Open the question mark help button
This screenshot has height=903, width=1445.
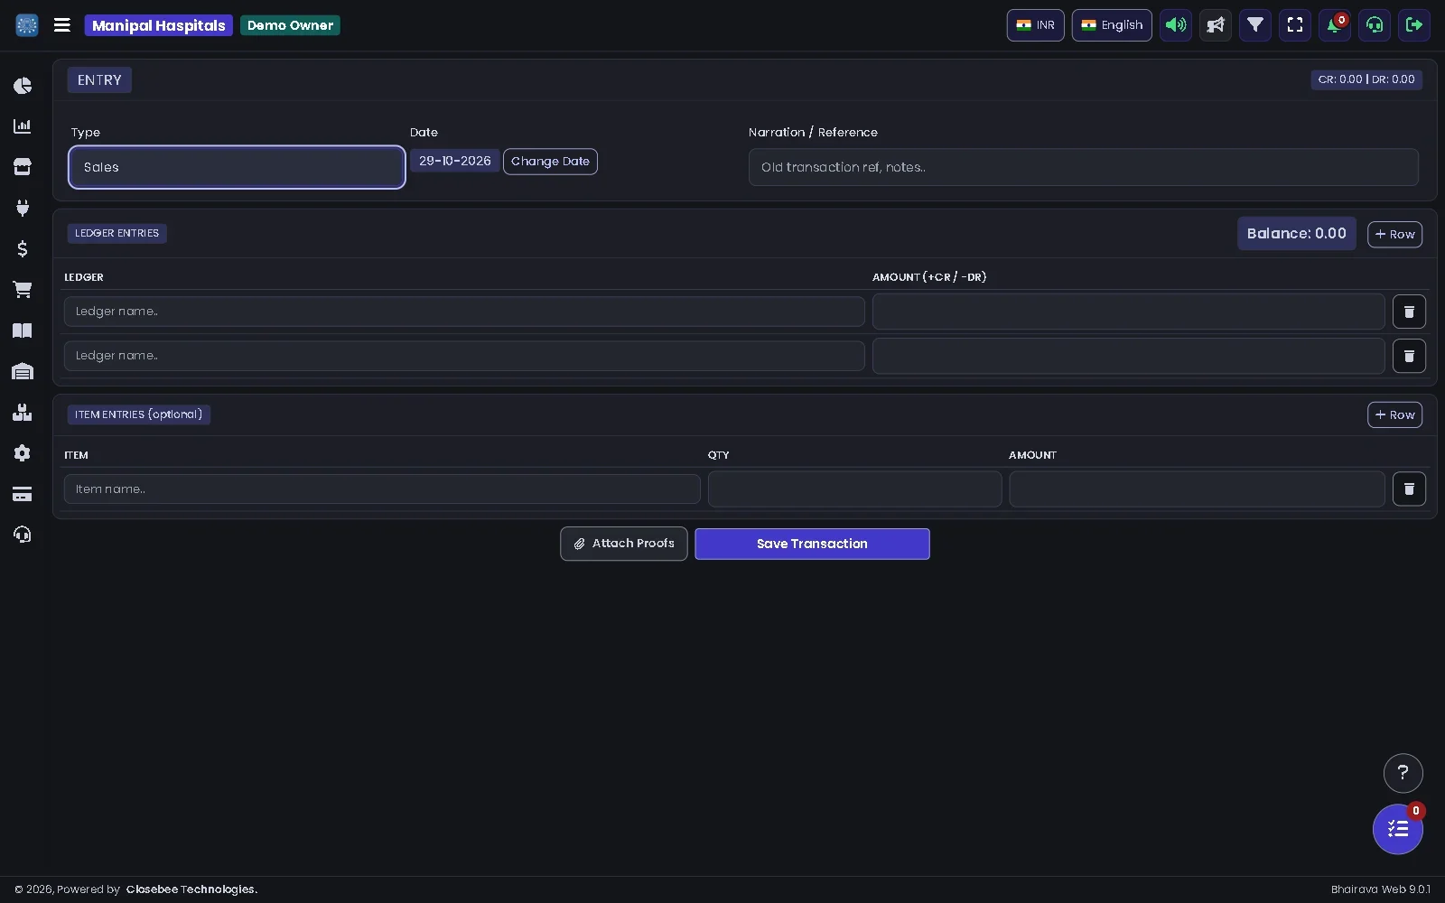pyautogui.click(x=1403, y=773)
